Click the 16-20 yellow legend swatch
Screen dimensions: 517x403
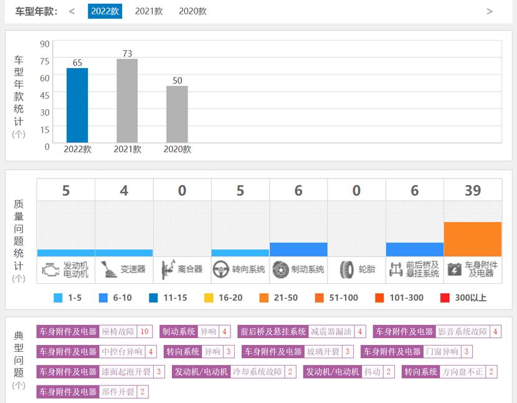pos(209,298)
